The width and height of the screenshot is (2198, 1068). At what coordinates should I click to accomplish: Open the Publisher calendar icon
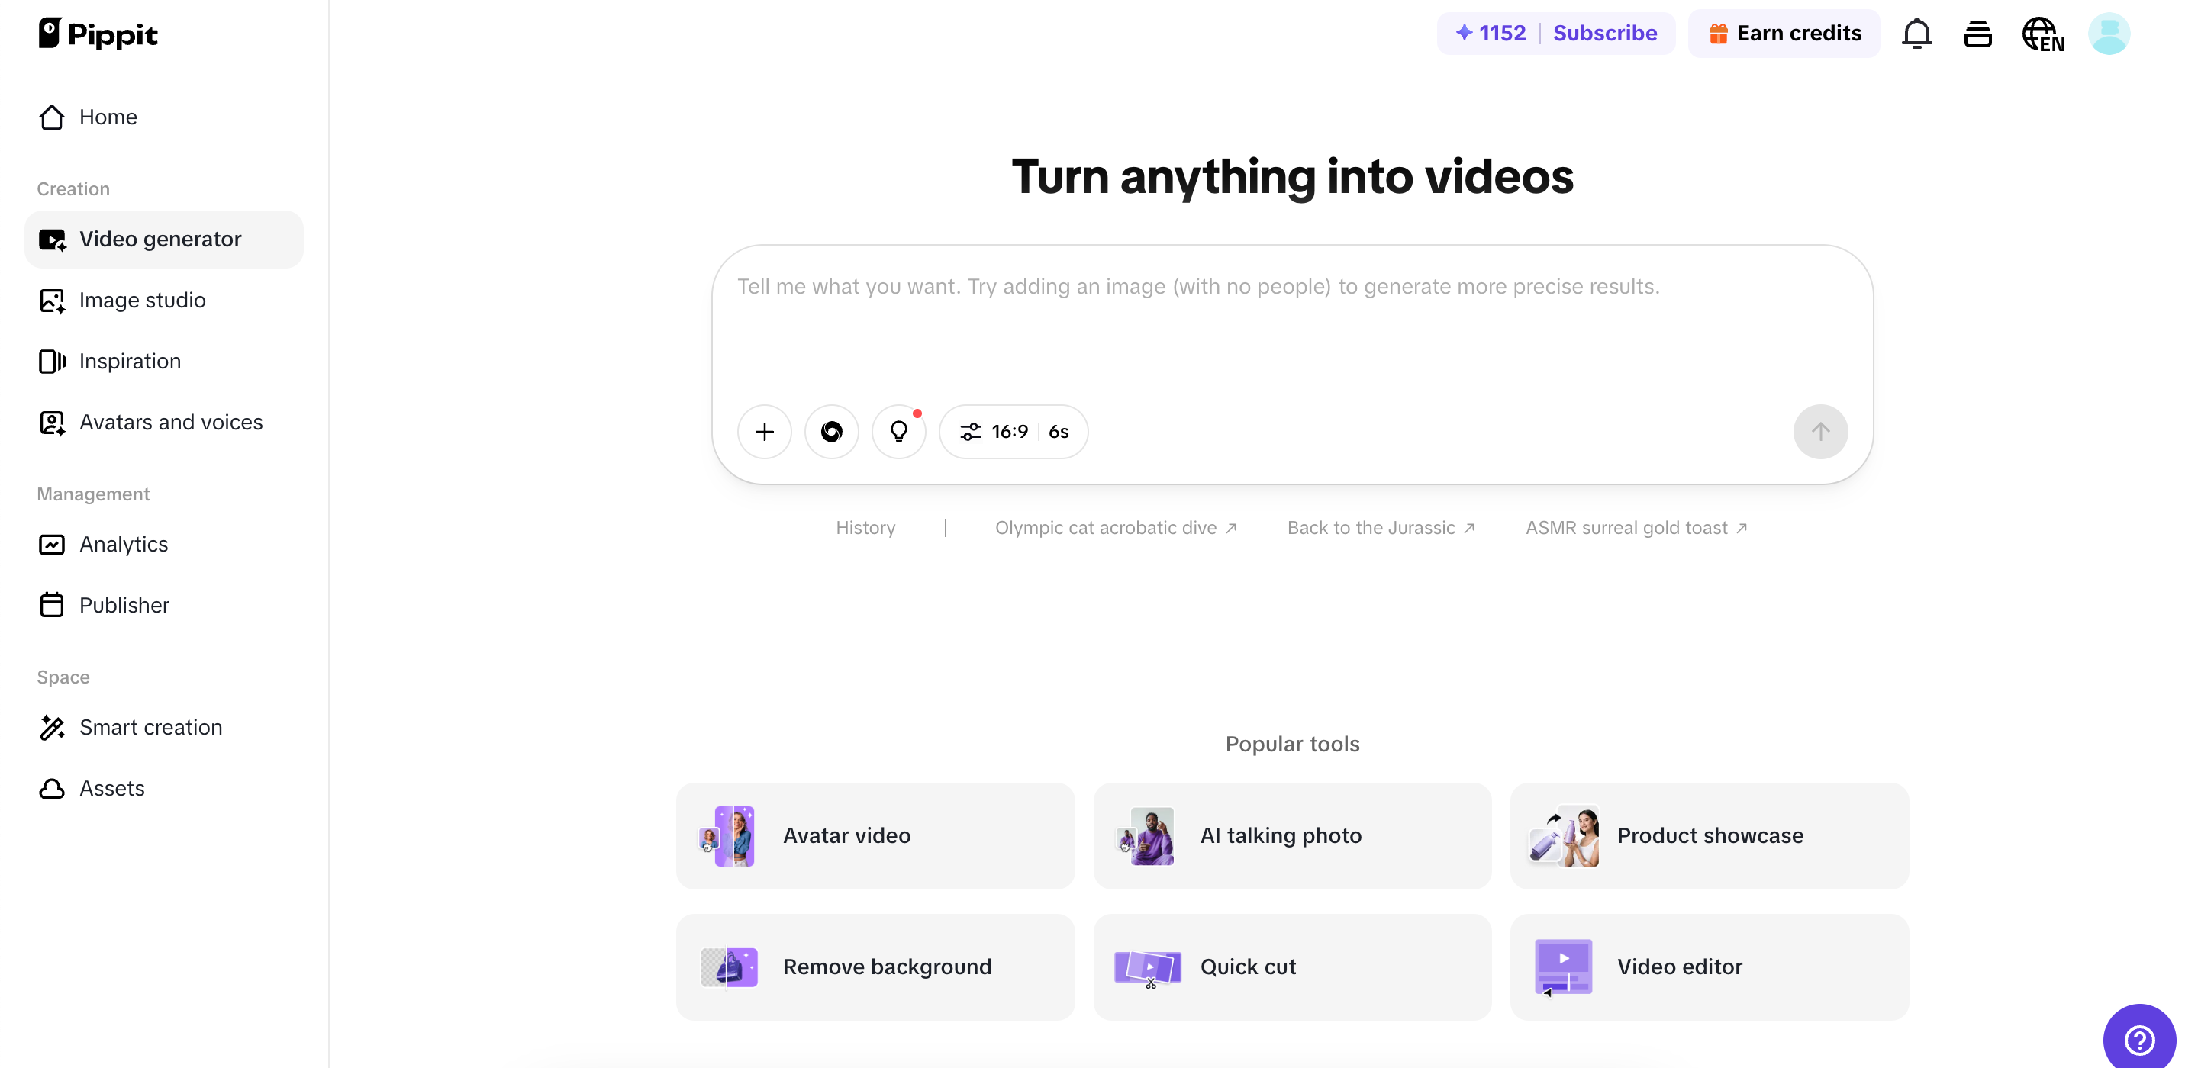point(52,605)
